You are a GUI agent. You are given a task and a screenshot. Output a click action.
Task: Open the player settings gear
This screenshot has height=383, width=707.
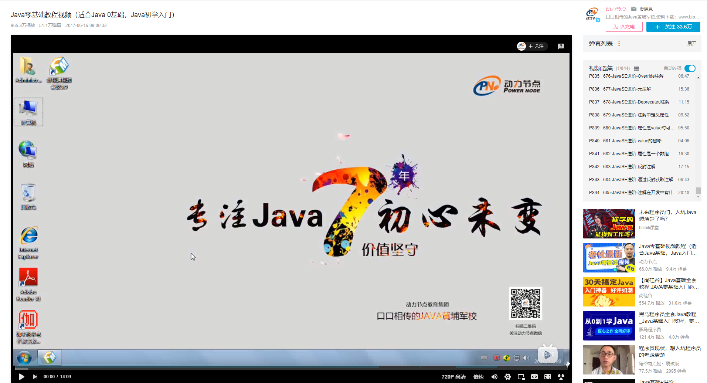pos(508,377)
